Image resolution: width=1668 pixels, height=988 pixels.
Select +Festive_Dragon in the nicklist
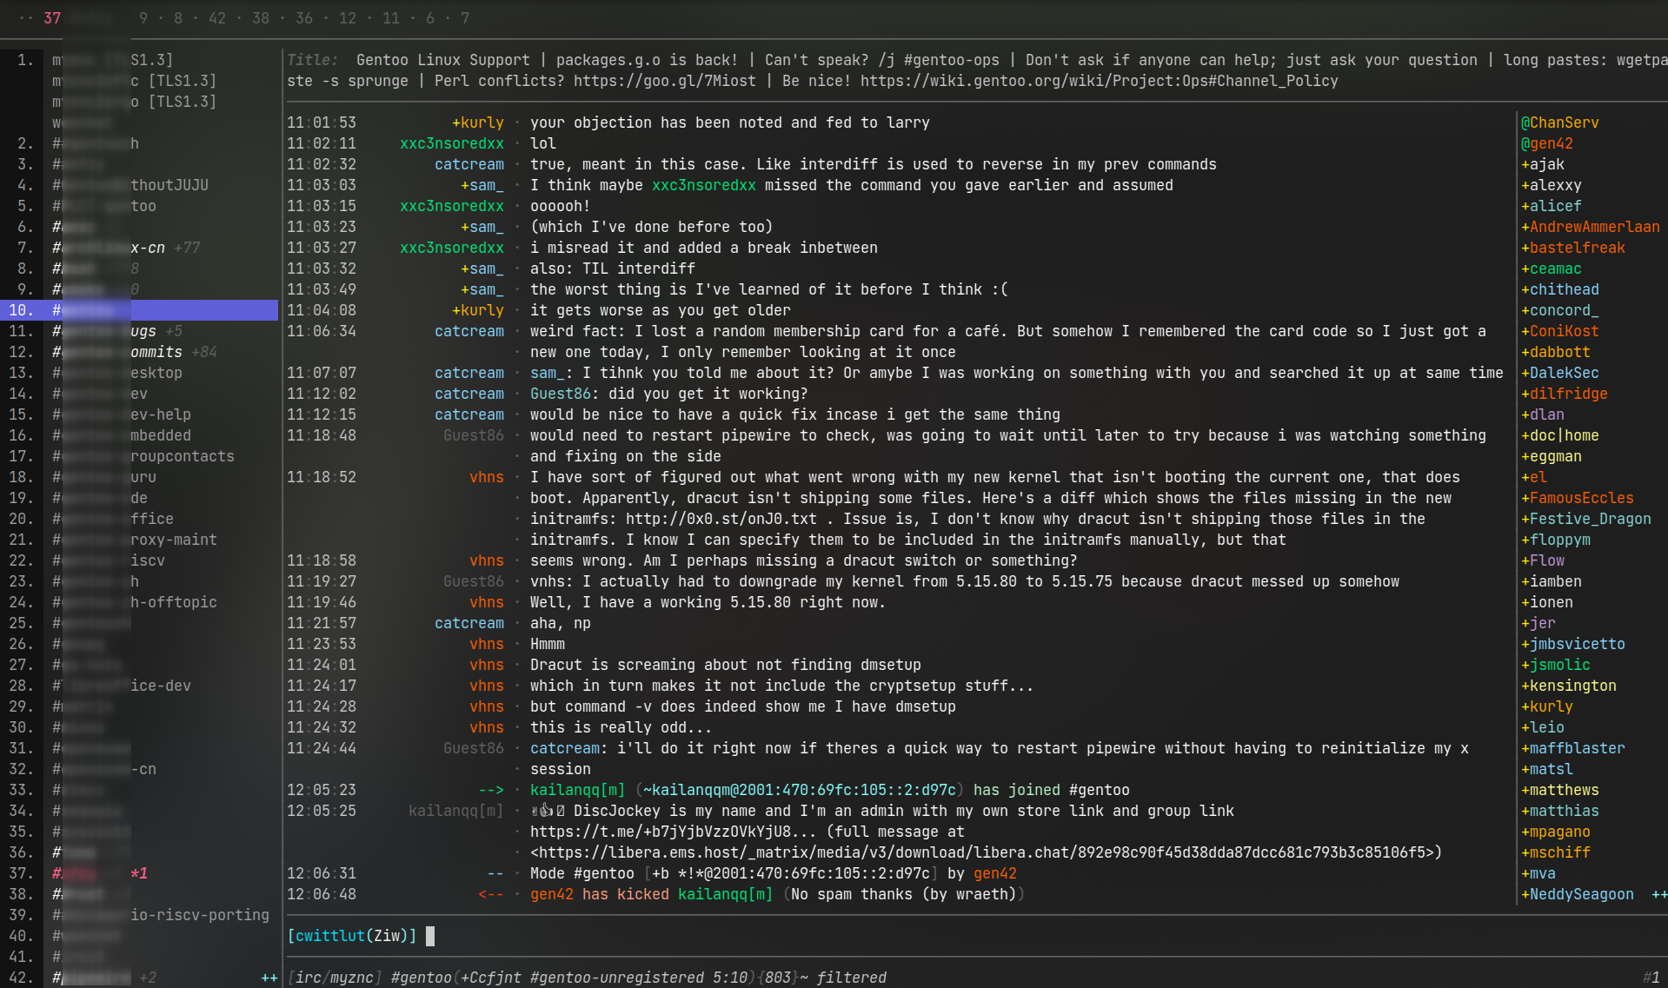(x=1586, y=519)
